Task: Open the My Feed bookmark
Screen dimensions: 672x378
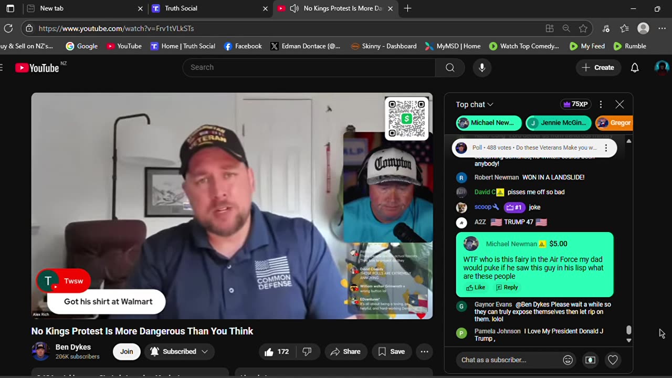Action: [587, 46]
